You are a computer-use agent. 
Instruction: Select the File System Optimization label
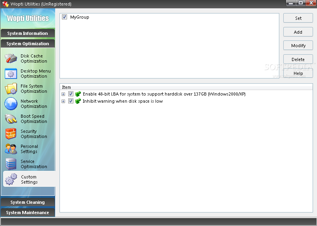[34, 89]
